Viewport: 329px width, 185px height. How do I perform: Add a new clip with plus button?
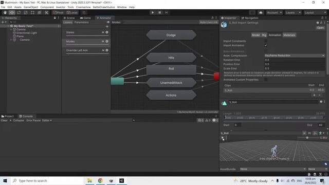pos(314,95)
